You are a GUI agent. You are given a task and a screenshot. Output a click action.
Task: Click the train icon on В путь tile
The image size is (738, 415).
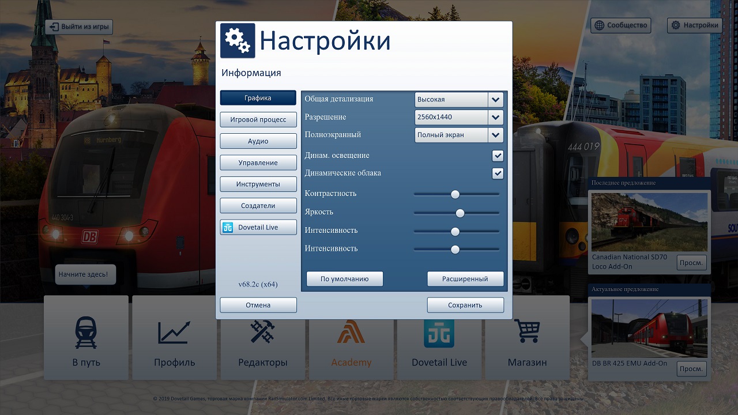coord(86,333)
